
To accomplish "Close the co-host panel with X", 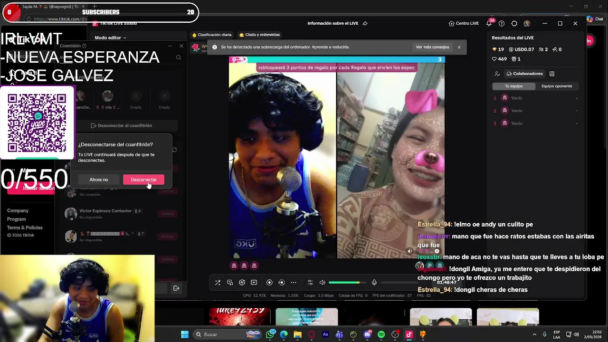I will point(181,46).
